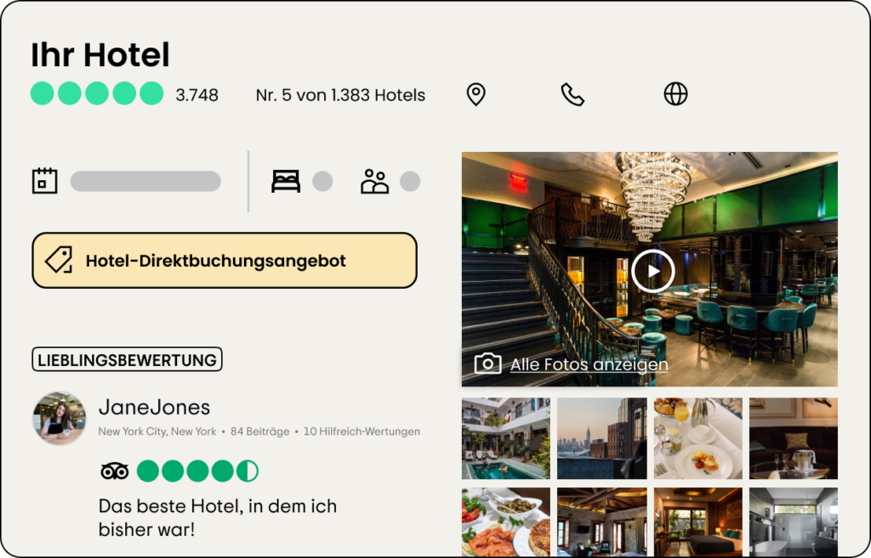Select the bed rooms icon
Screen dimensions: 871x558
(x=286, y=182)
